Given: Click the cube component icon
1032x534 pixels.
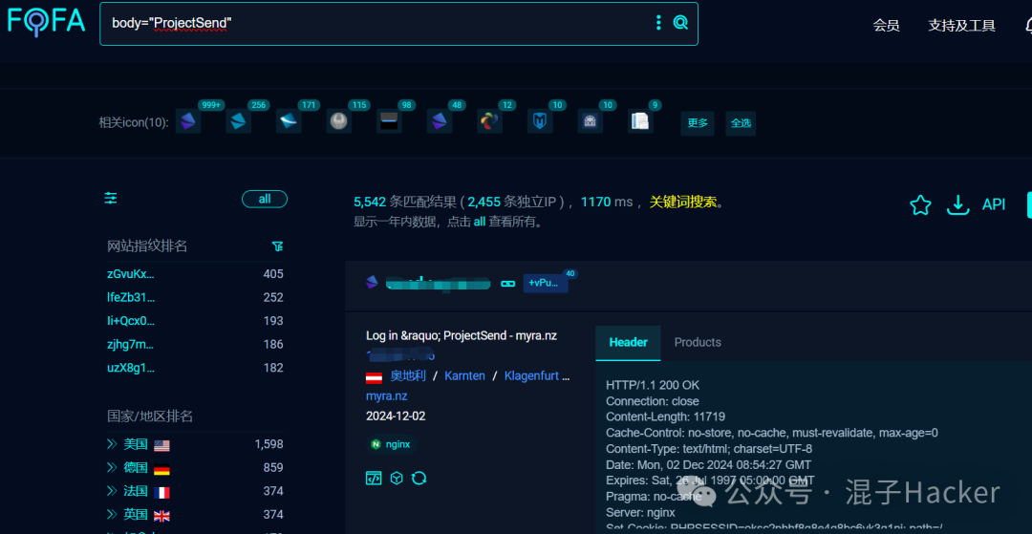Looking at the screenshot, I should pos(397,478).
